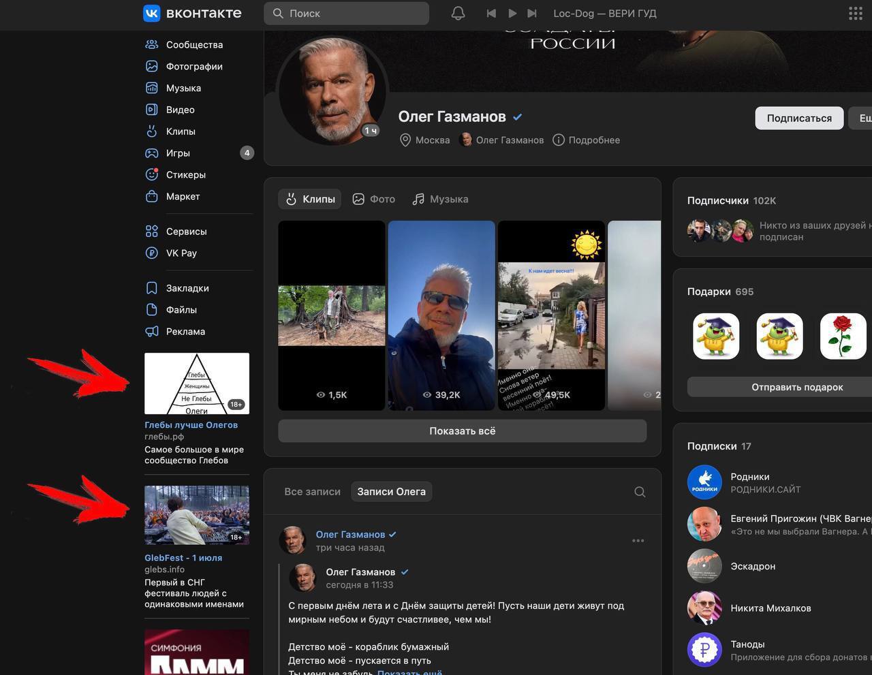
Task: Open the clip with 39,2K views
Action: pyautogui.click(x=441, y=315)
